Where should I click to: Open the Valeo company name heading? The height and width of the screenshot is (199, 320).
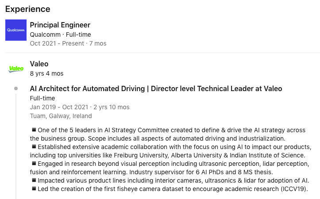(x=39, y=64)
